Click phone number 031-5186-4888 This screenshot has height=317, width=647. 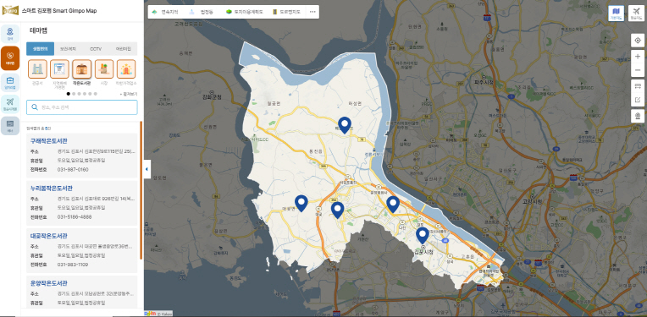tap(75, 217)
